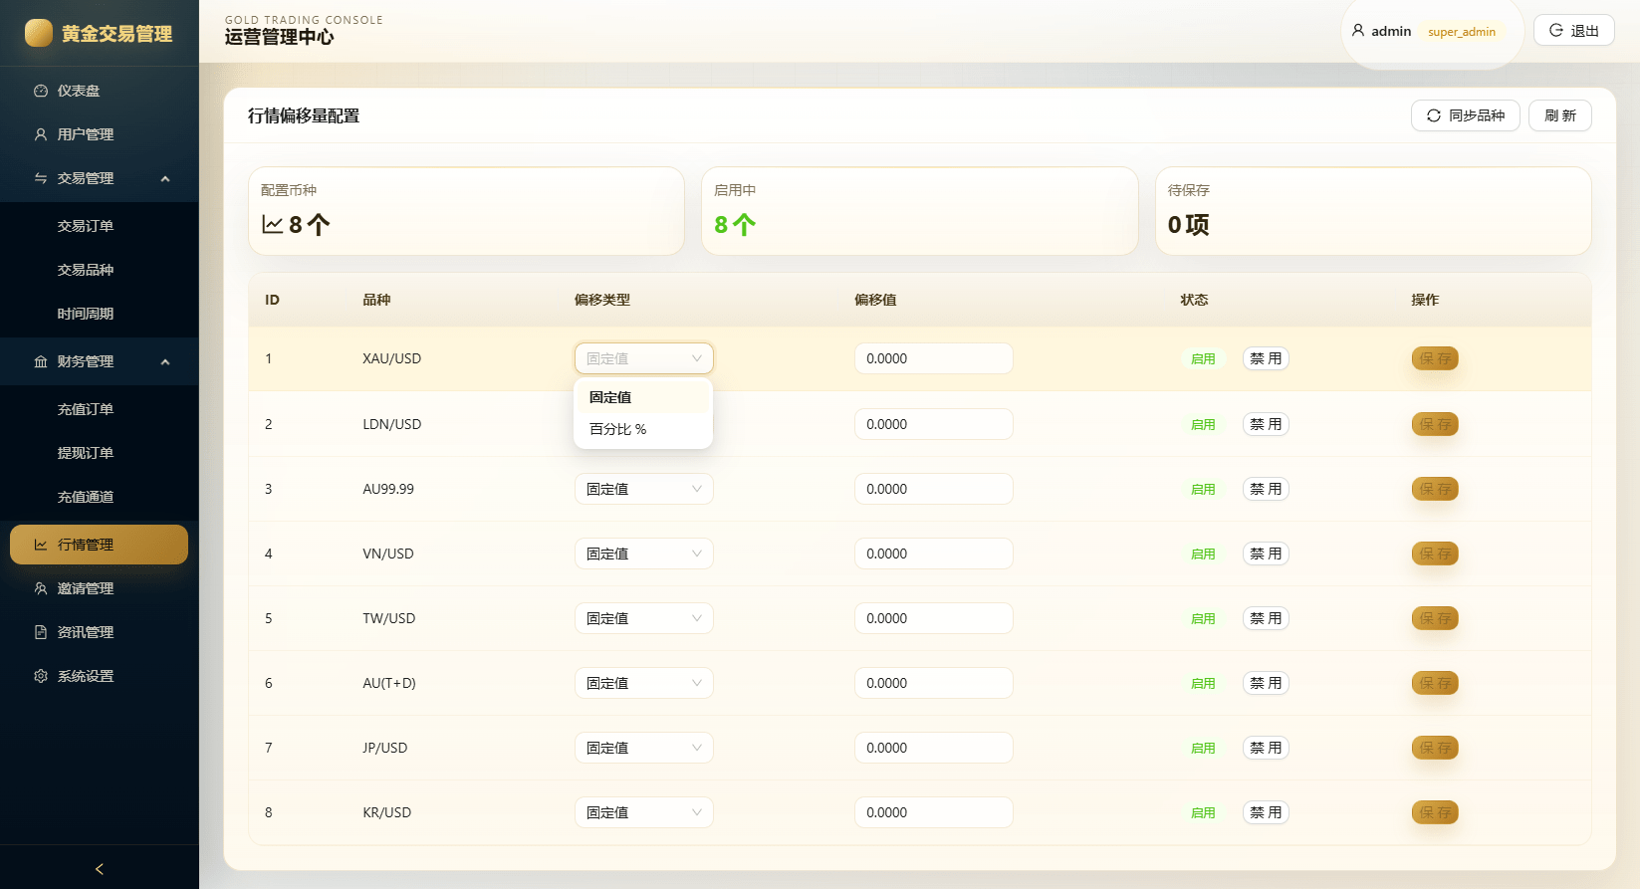Open 偏移类型 dropdown for JP/USD
The height and width of the screenshot is (889, 1640).
click(x=644, y=748)
